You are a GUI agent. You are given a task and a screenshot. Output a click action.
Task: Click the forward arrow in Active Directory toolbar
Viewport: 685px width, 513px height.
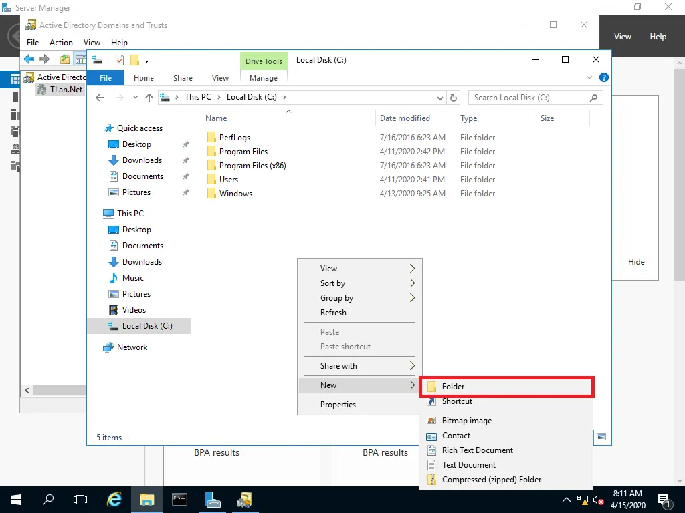[43, 59]
